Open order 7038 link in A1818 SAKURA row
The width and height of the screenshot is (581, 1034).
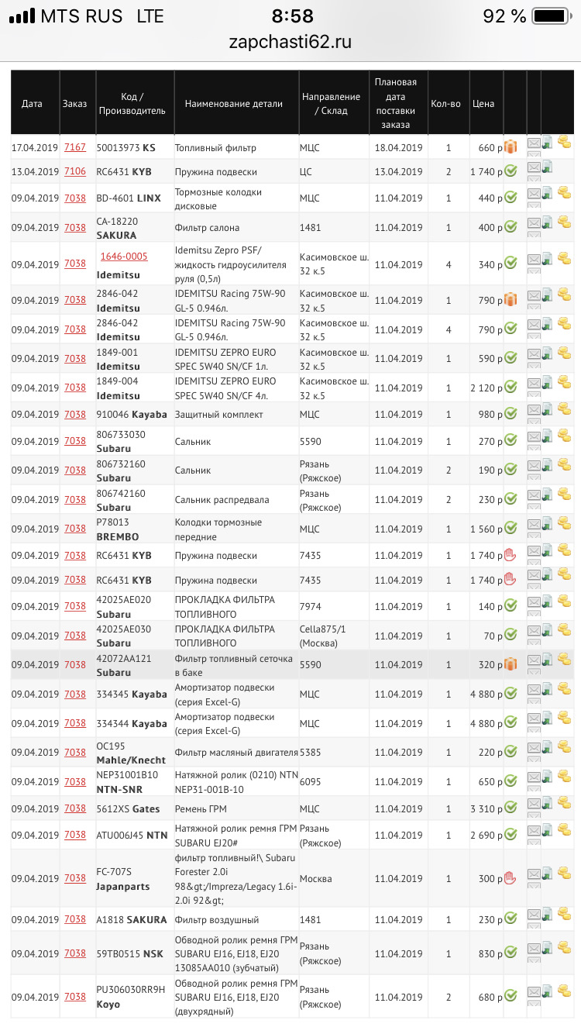[75, 919]
